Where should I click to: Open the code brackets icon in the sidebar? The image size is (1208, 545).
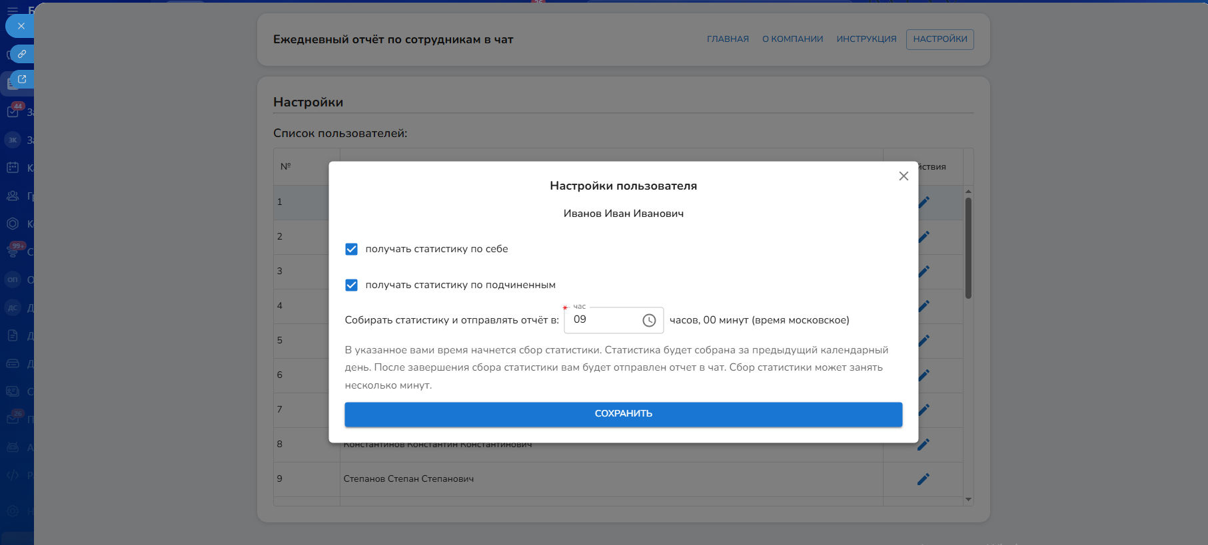point(13,475)
